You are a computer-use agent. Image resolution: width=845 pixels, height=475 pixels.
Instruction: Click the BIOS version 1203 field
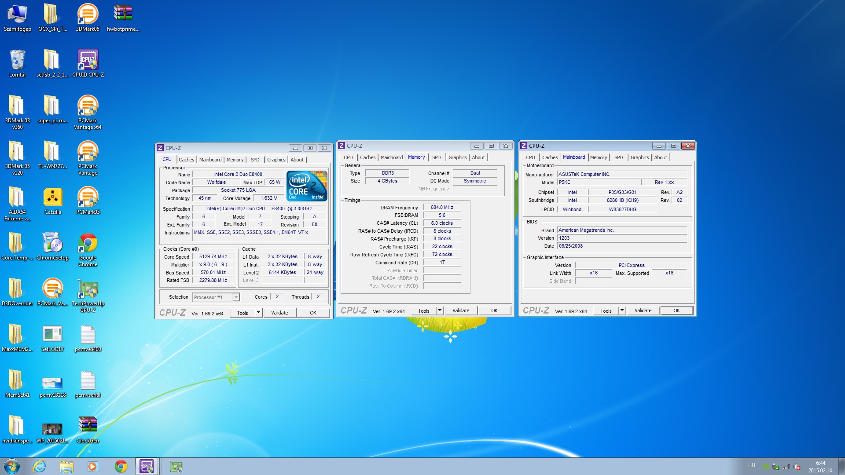(622, 238)
